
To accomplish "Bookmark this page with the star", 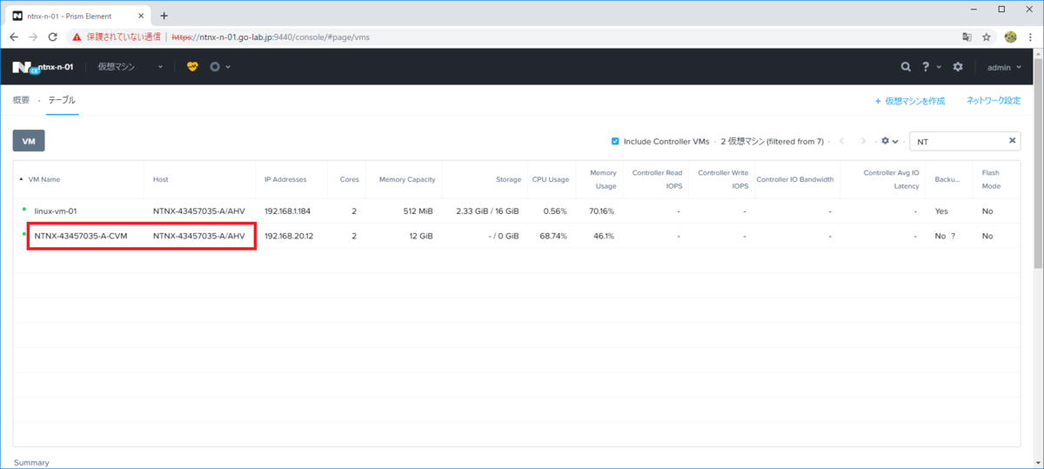I will [987, 37].
